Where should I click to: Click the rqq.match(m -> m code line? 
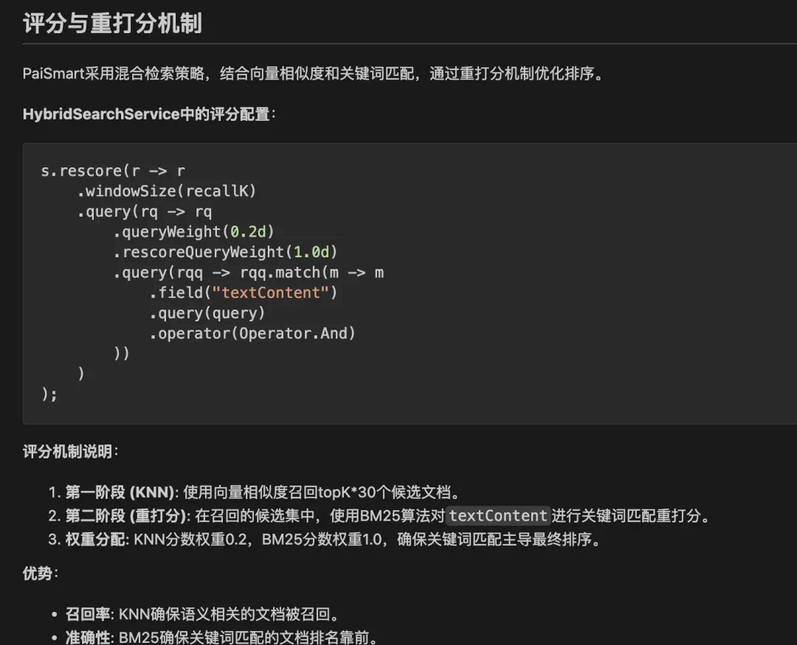coord(249,273)
